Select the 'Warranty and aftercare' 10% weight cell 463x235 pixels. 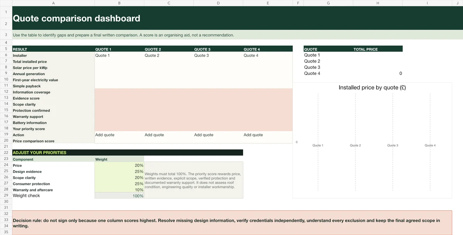[x=119, y=190]
